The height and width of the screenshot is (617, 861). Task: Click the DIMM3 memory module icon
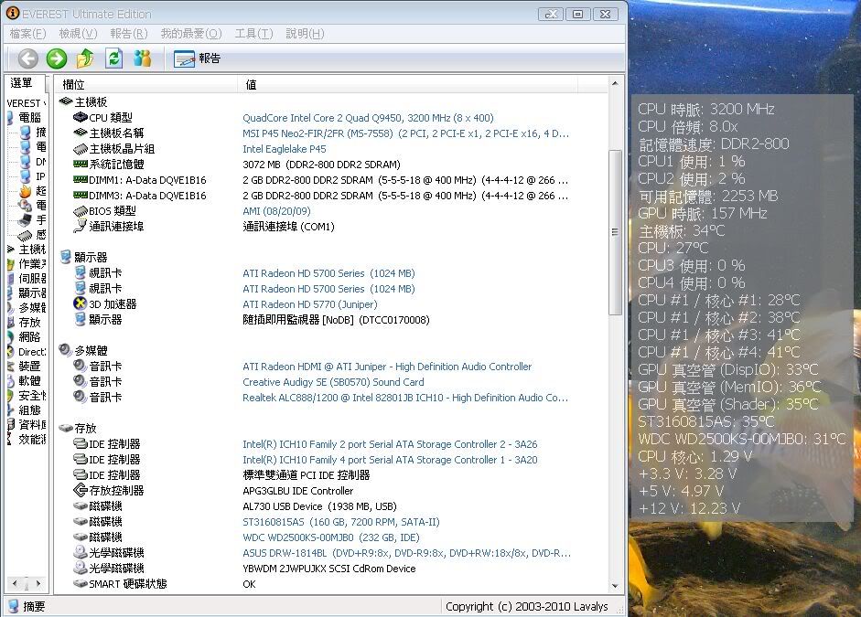[81, 196]
